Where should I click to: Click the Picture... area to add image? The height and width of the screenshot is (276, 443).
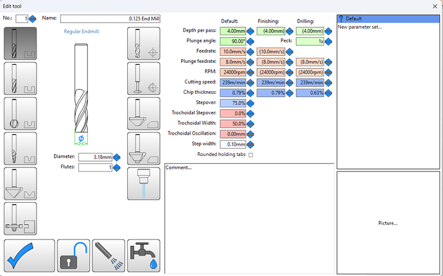[387, 223]
